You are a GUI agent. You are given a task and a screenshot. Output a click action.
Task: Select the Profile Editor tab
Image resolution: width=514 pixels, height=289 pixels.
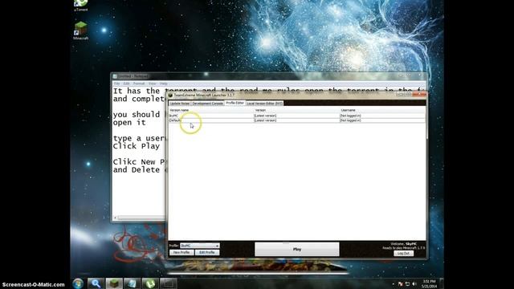pyautogui.click(x=235, y=103)
